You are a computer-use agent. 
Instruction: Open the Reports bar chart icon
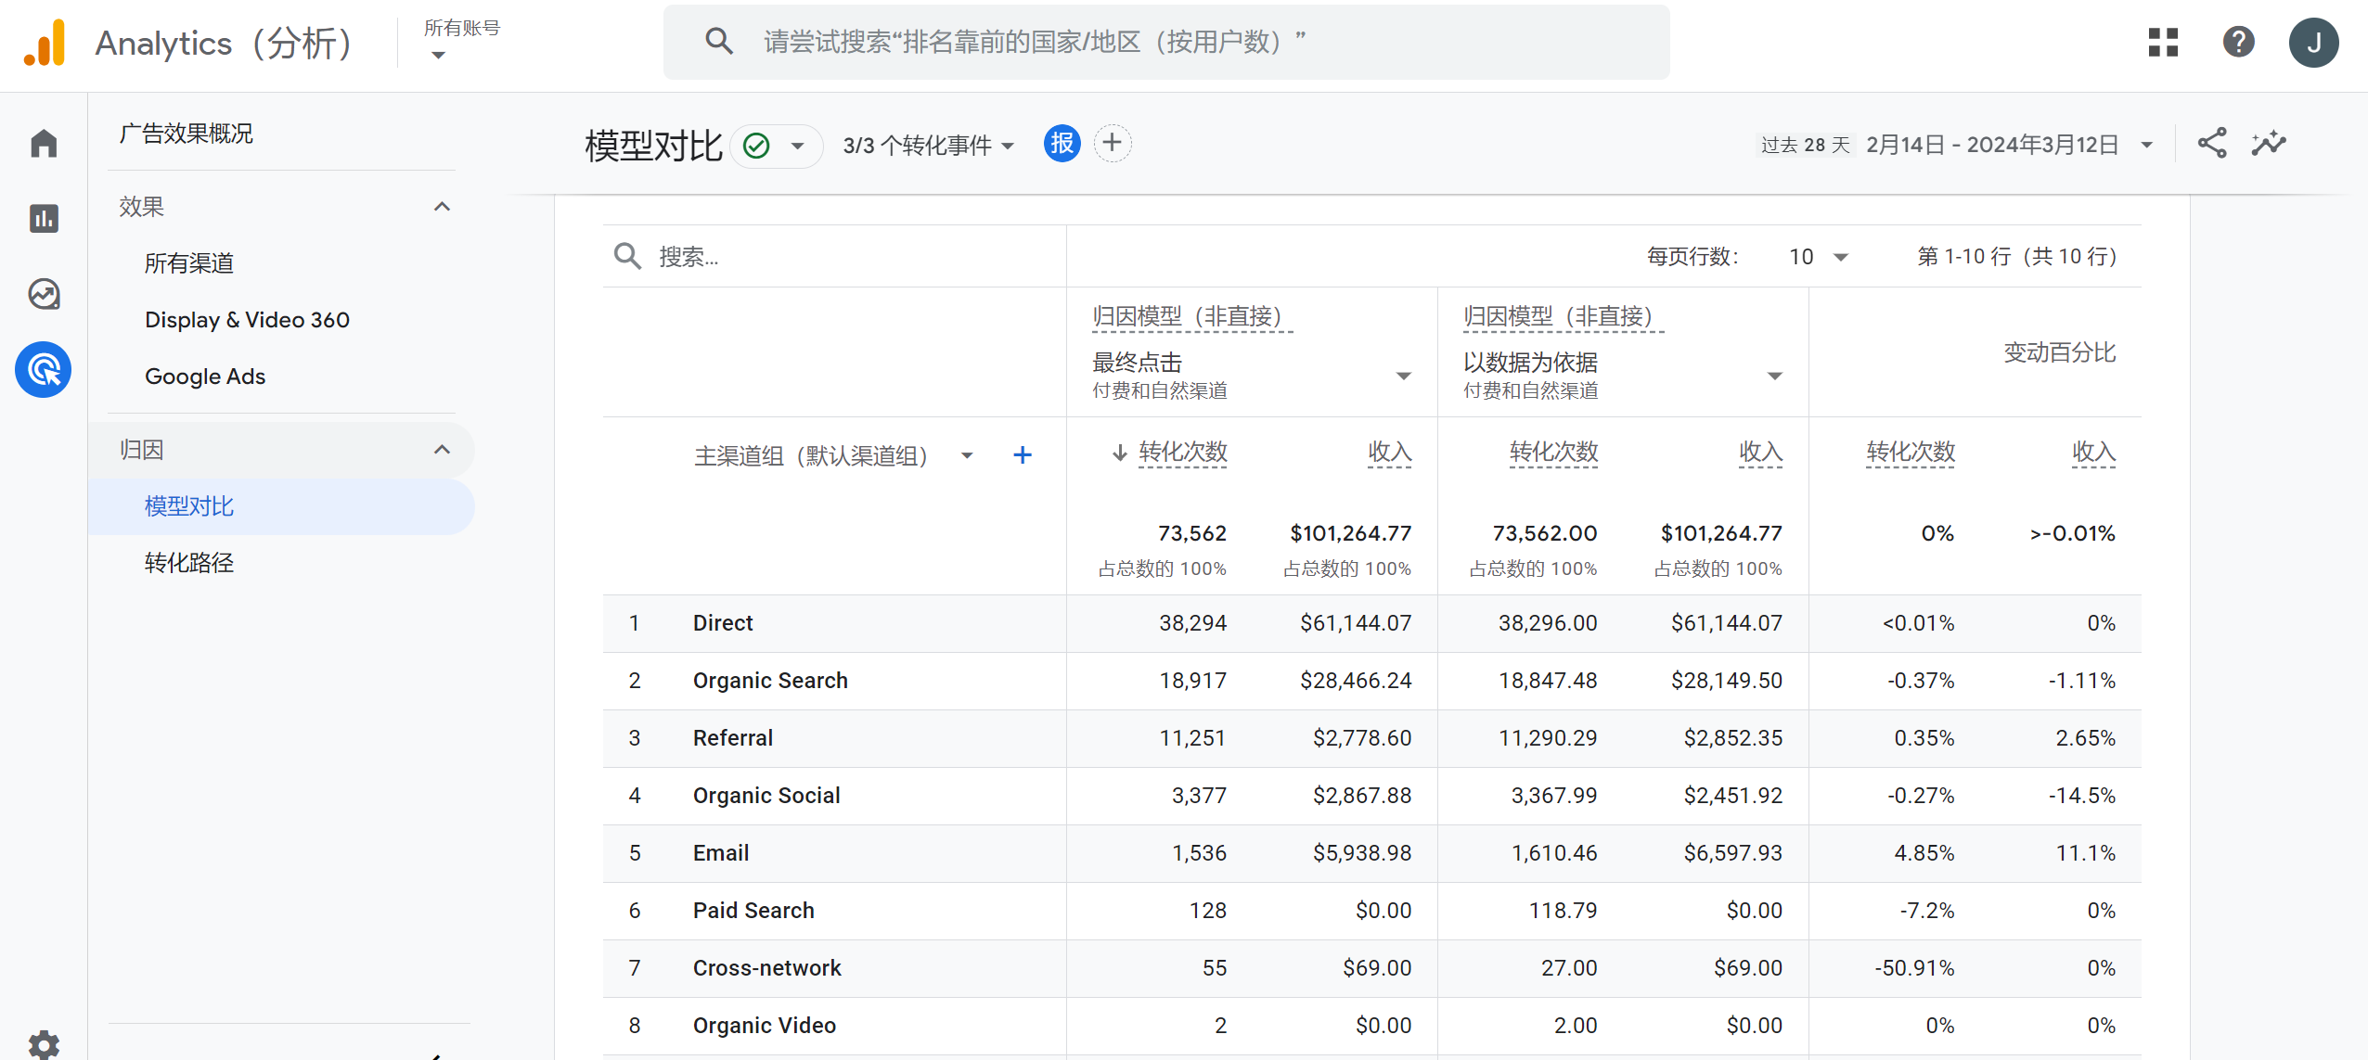(44, 219)
